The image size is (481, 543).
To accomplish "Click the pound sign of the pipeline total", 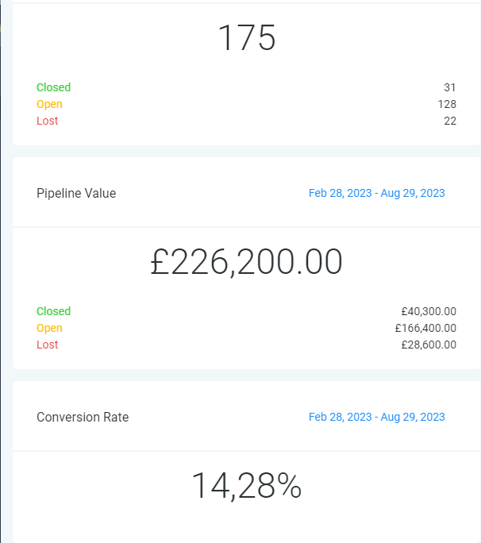I will 161,263.
